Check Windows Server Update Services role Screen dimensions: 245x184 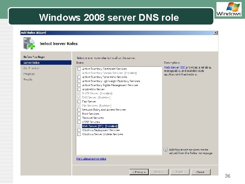[79, 134]
